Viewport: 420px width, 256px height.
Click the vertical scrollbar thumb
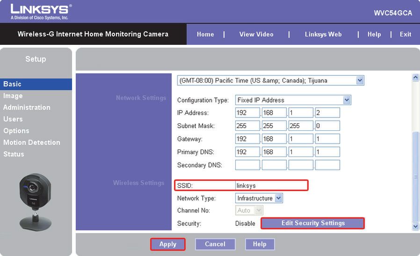[415, 177]
